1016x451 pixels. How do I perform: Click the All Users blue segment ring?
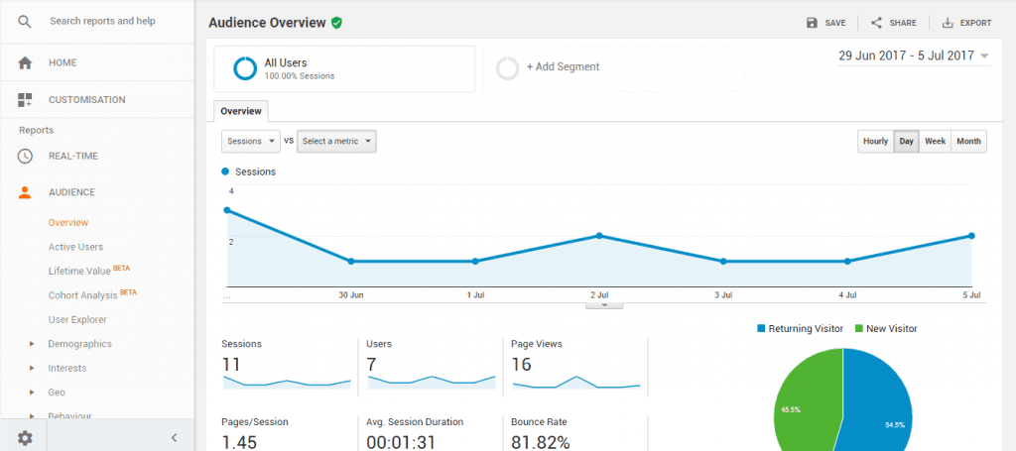tap(246, 68)
